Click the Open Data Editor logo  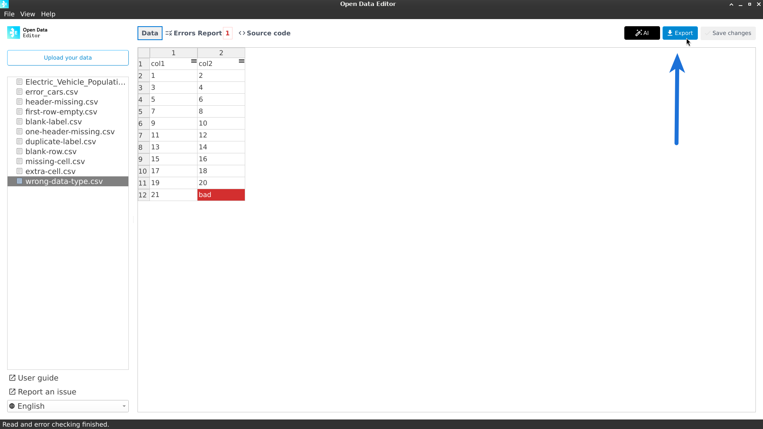coord(14,33)
